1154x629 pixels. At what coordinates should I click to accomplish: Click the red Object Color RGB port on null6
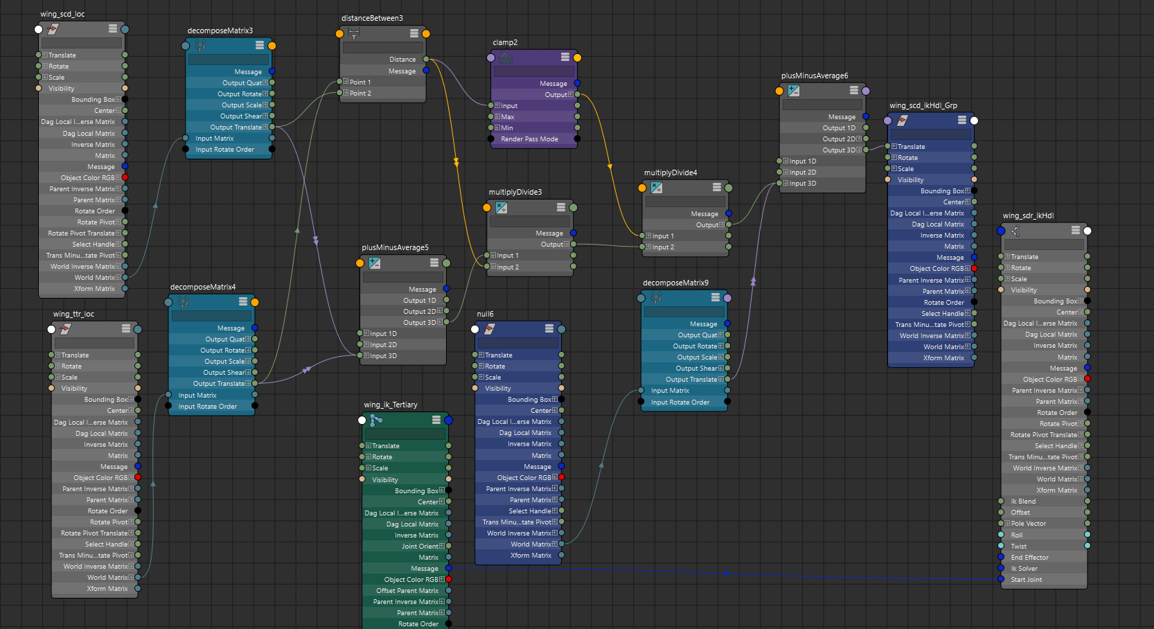(561, 477)
